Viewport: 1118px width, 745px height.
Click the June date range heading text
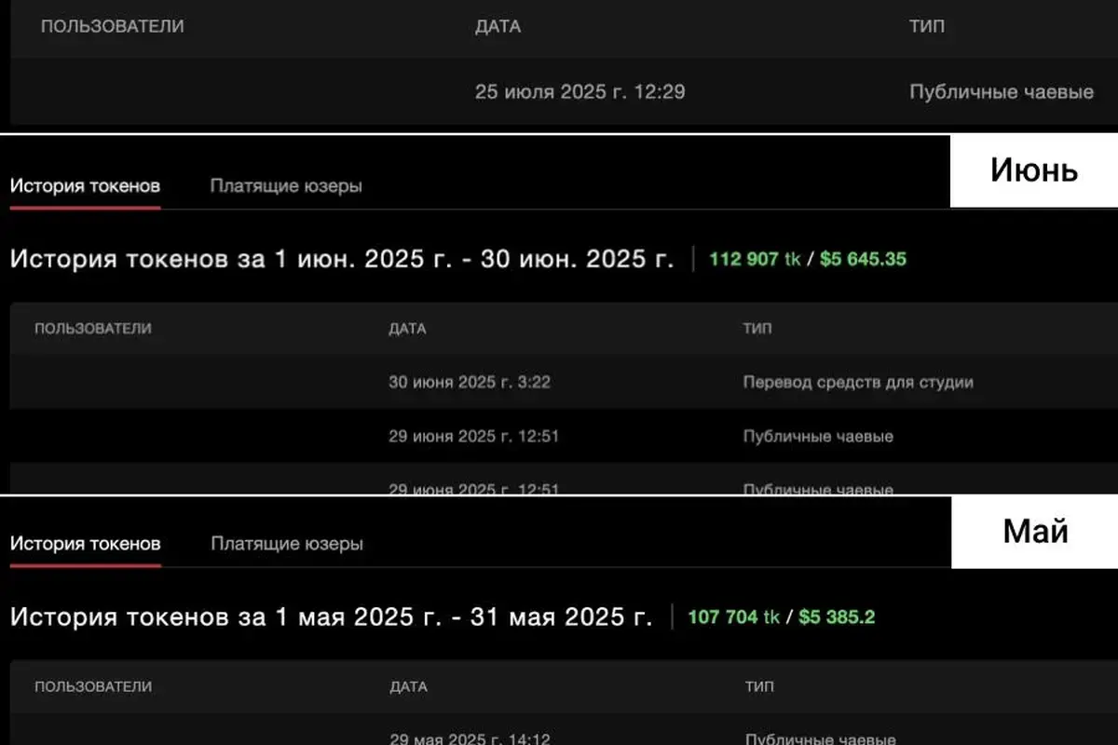(341, 259)
